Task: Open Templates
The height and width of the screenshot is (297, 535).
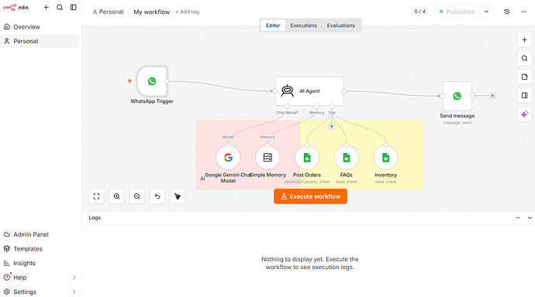Action: (x=40, y=249)
